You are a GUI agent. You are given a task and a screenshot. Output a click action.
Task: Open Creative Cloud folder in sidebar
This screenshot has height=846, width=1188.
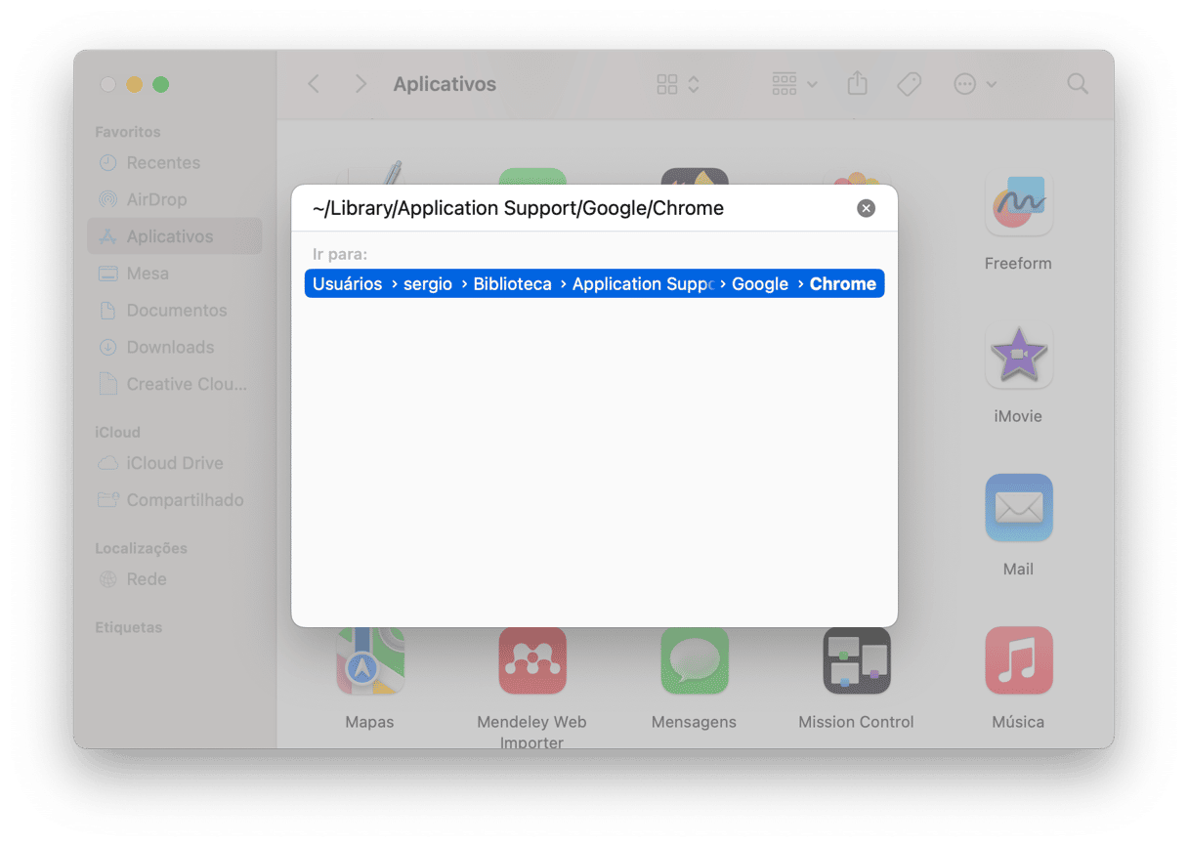click(x=175, y=384)
